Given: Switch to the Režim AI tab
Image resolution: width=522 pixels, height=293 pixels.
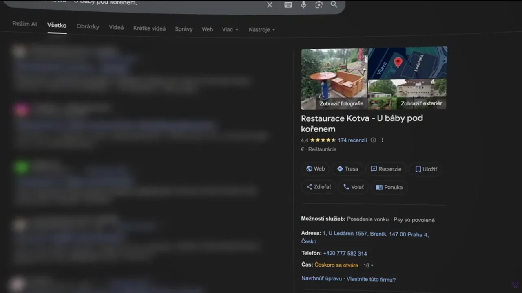Looking at the screenshot, I should (24, 24).
